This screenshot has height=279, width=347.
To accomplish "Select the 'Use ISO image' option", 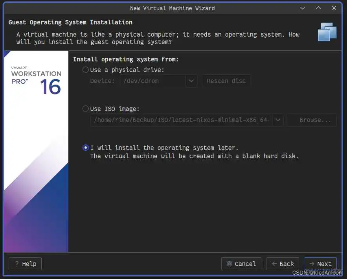I will tap(85, 109).
